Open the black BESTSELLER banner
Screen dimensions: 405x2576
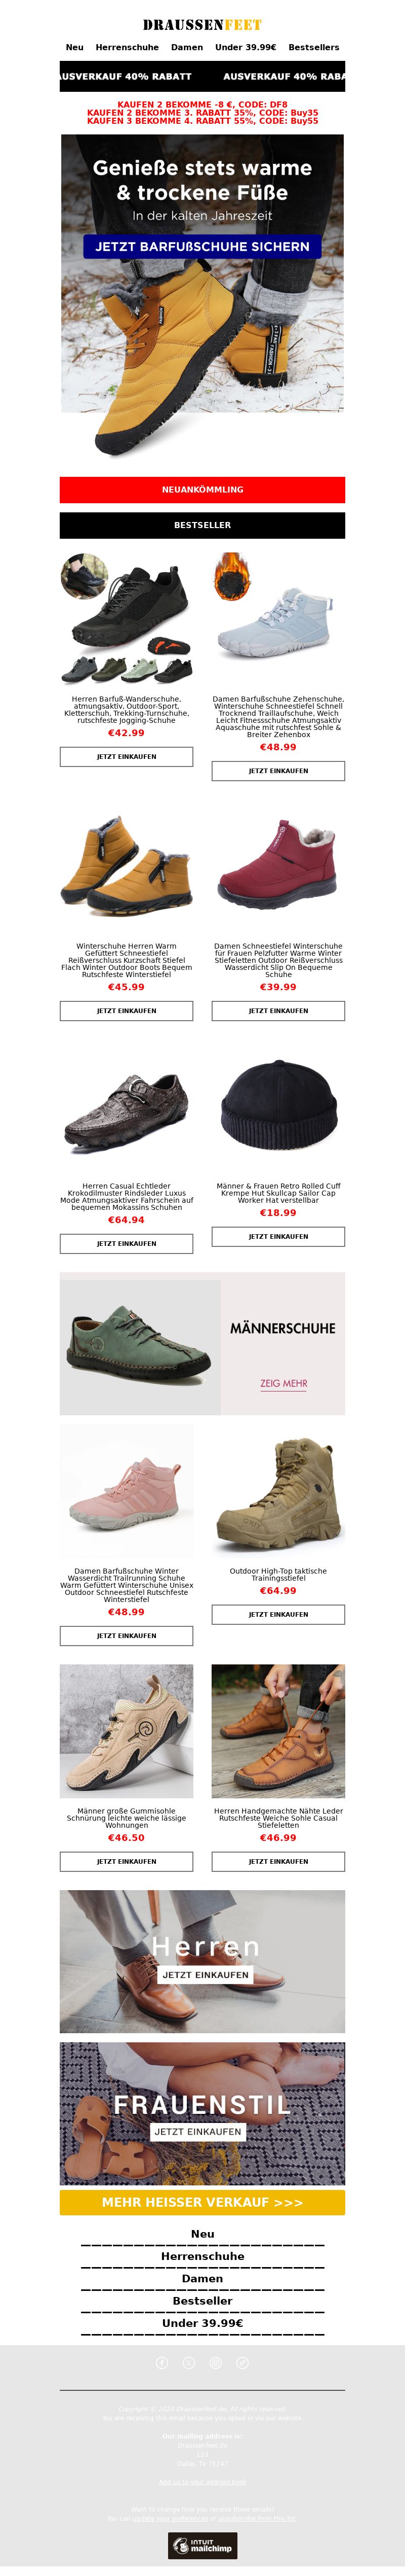202,525
